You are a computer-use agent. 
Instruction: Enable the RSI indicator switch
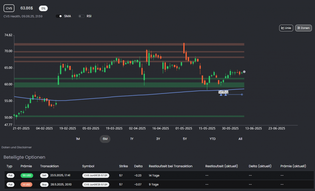81,16
